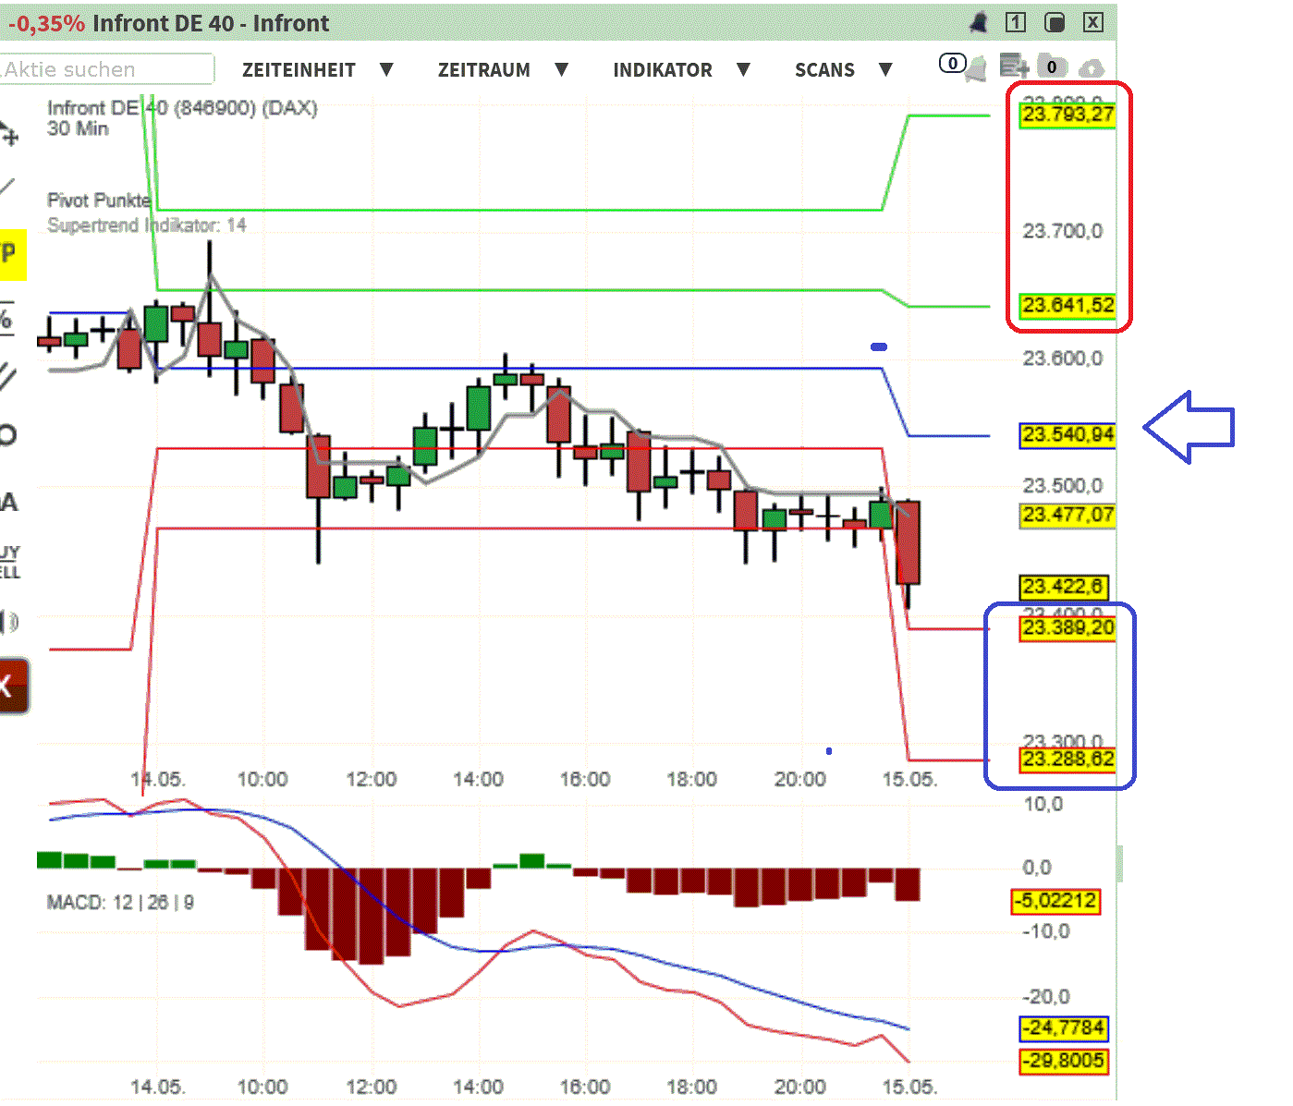This screenshot has width=1293, height=1106.
Task: Open the SCANS menu
Action: (x=824, y=69)
